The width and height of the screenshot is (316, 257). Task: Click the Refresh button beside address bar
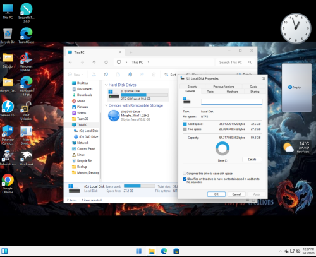tap(106, 62)
